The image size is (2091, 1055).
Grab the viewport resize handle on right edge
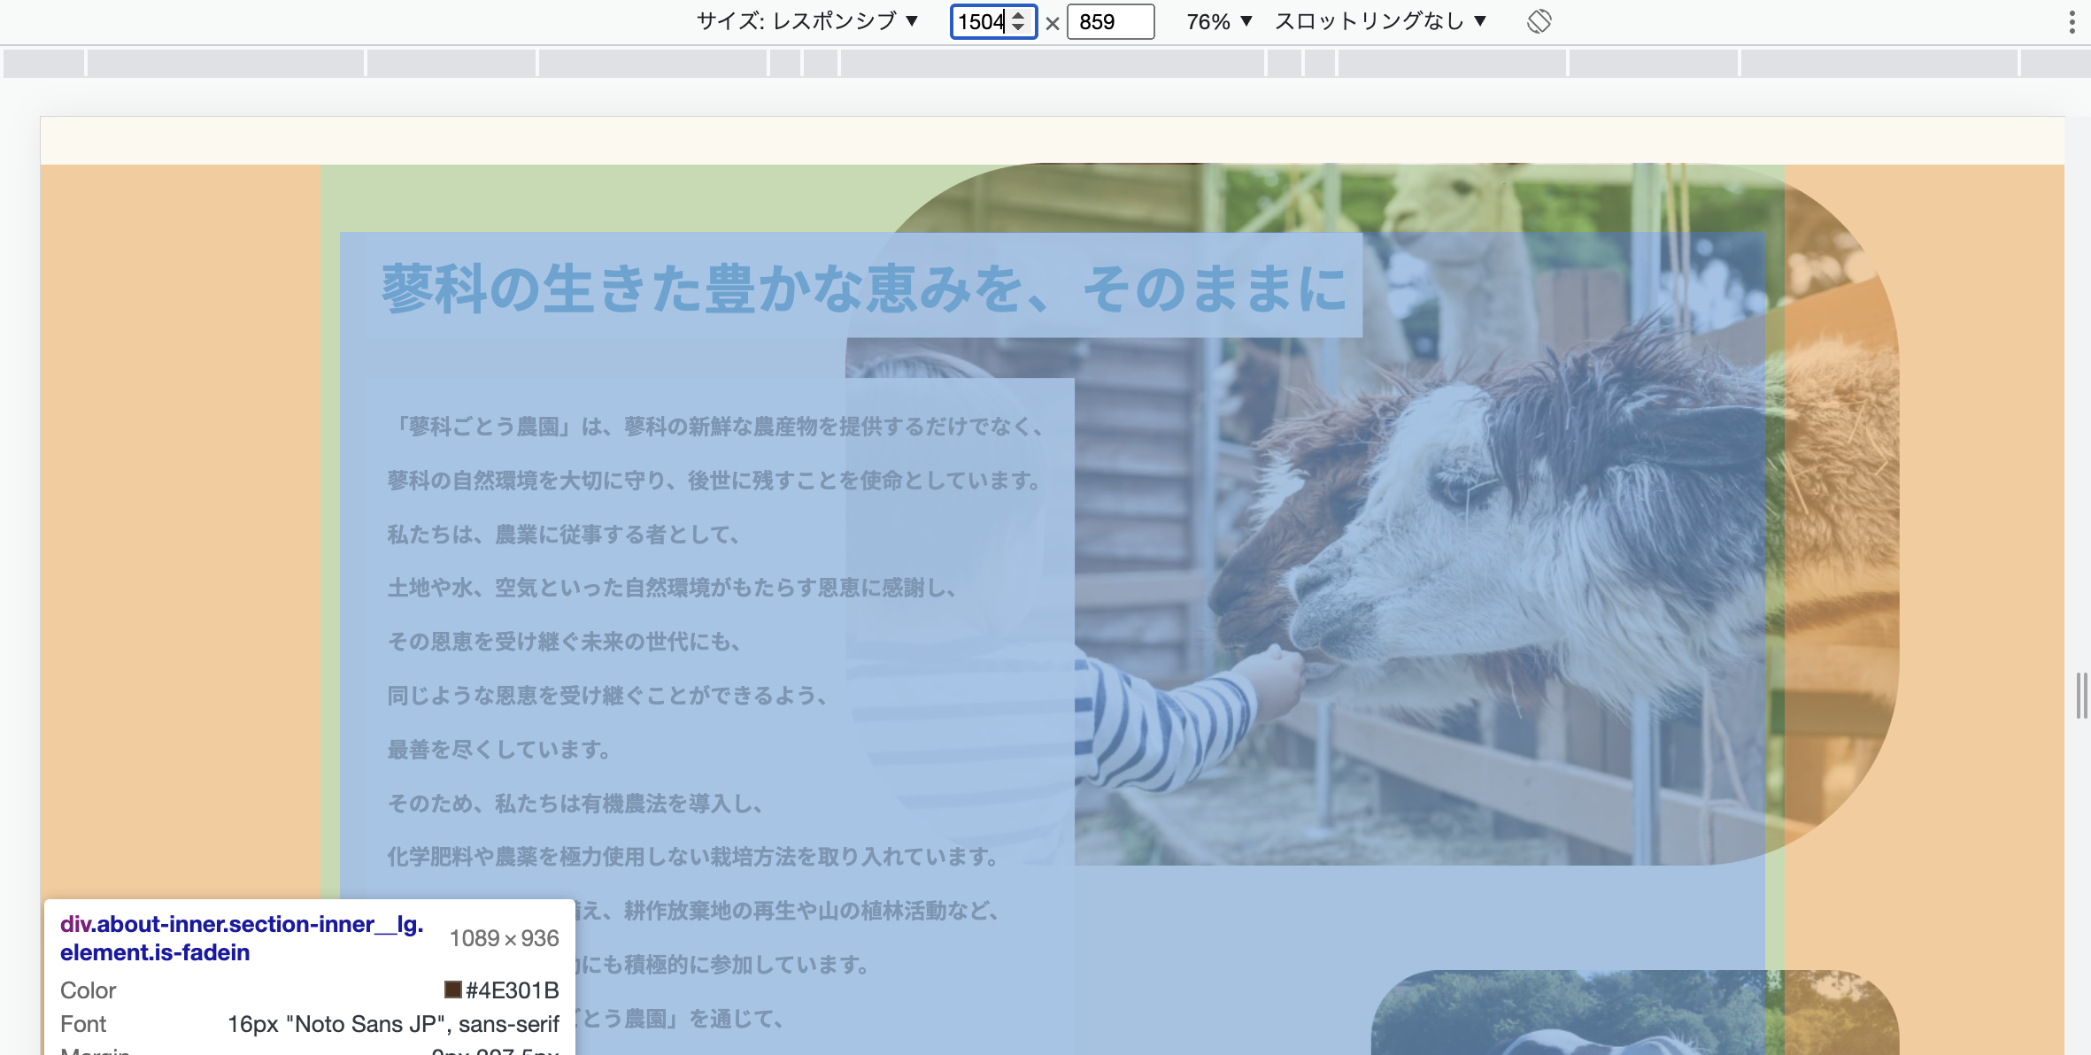tap(2080, 695)
